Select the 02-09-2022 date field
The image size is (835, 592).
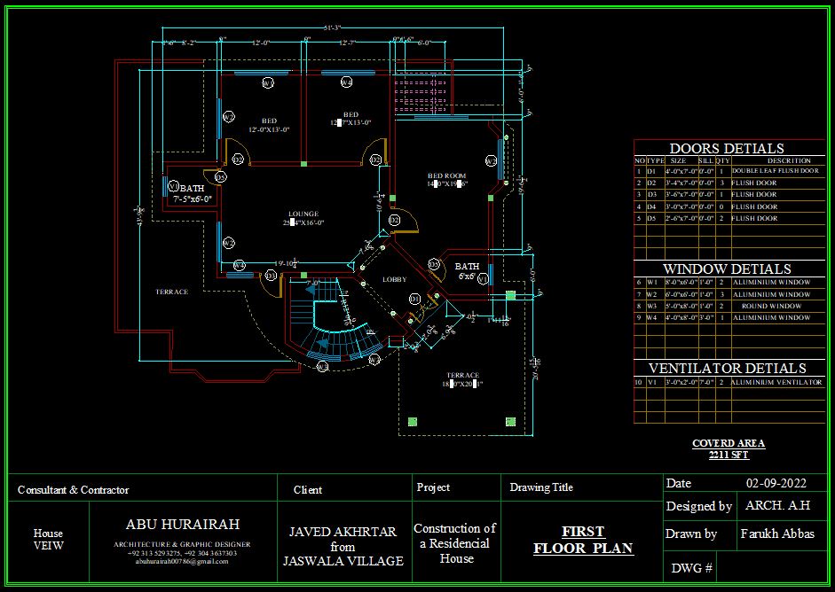(776, 483)
